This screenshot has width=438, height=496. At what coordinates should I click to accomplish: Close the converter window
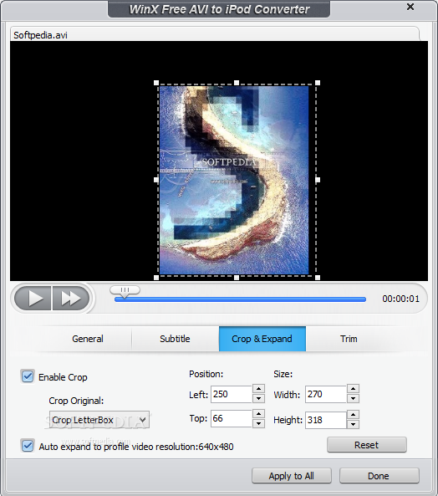pos(410,7)
